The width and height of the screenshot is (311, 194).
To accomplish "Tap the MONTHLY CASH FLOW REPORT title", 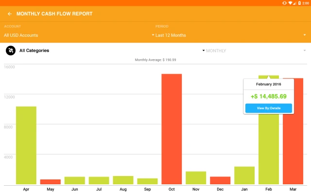I will click(54, 14).
